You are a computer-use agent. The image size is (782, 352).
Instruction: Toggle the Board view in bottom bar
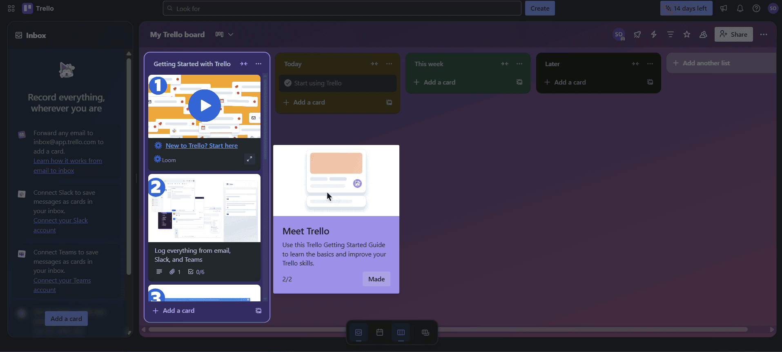tap(401, 332)
